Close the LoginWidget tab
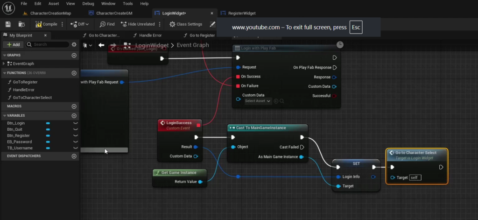Screen dimensions: 478x220 point(212,13)
